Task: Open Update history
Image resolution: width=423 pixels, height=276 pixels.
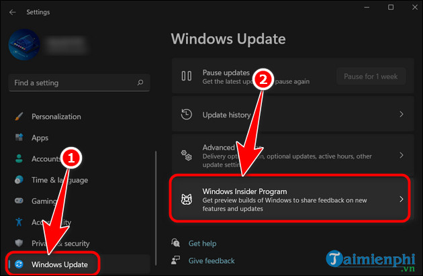Action: tap(293, 114)
